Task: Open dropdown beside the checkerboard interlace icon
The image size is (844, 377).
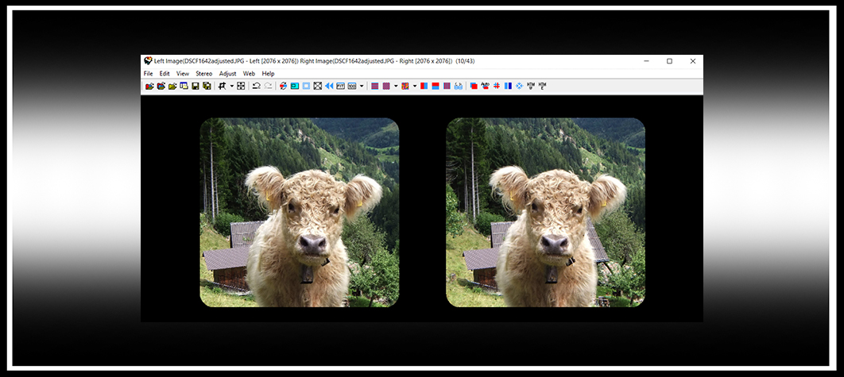Action: click(x=395, y=86)
